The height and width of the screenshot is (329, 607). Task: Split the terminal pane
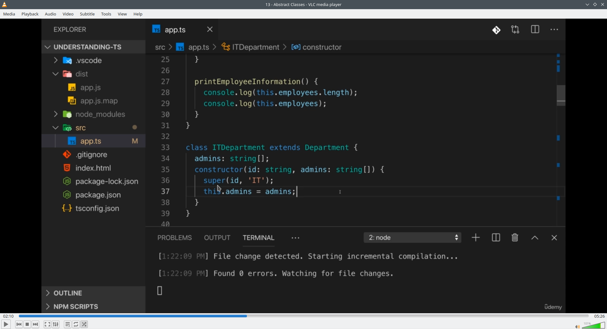496,238
